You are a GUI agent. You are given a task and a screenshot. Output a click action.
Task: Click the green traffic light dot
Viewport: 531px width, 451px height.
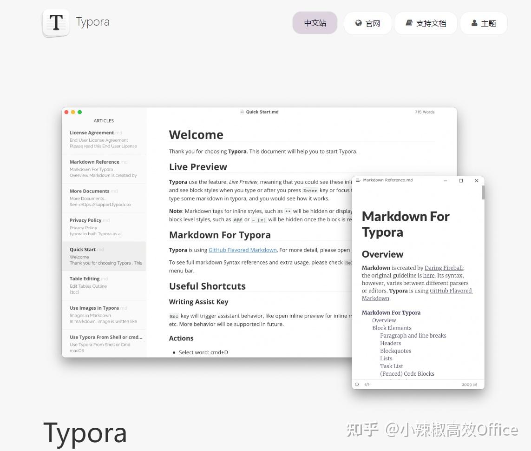[79, 112]
